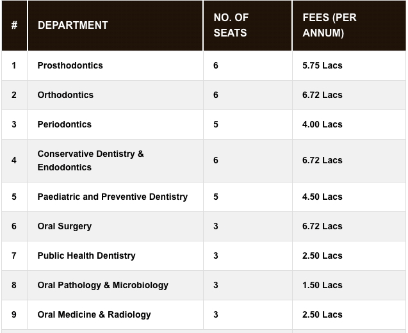
Task: Select the Prosthodontics department cell
Action: (x=70, y=65)
